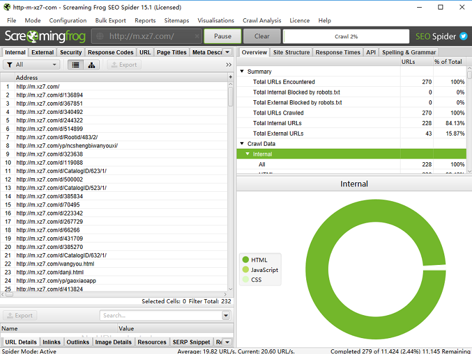Select row http://m.xz7.com/wangyou.html
This screenshot has height=354, width=472.
click(x=114, y=264)
